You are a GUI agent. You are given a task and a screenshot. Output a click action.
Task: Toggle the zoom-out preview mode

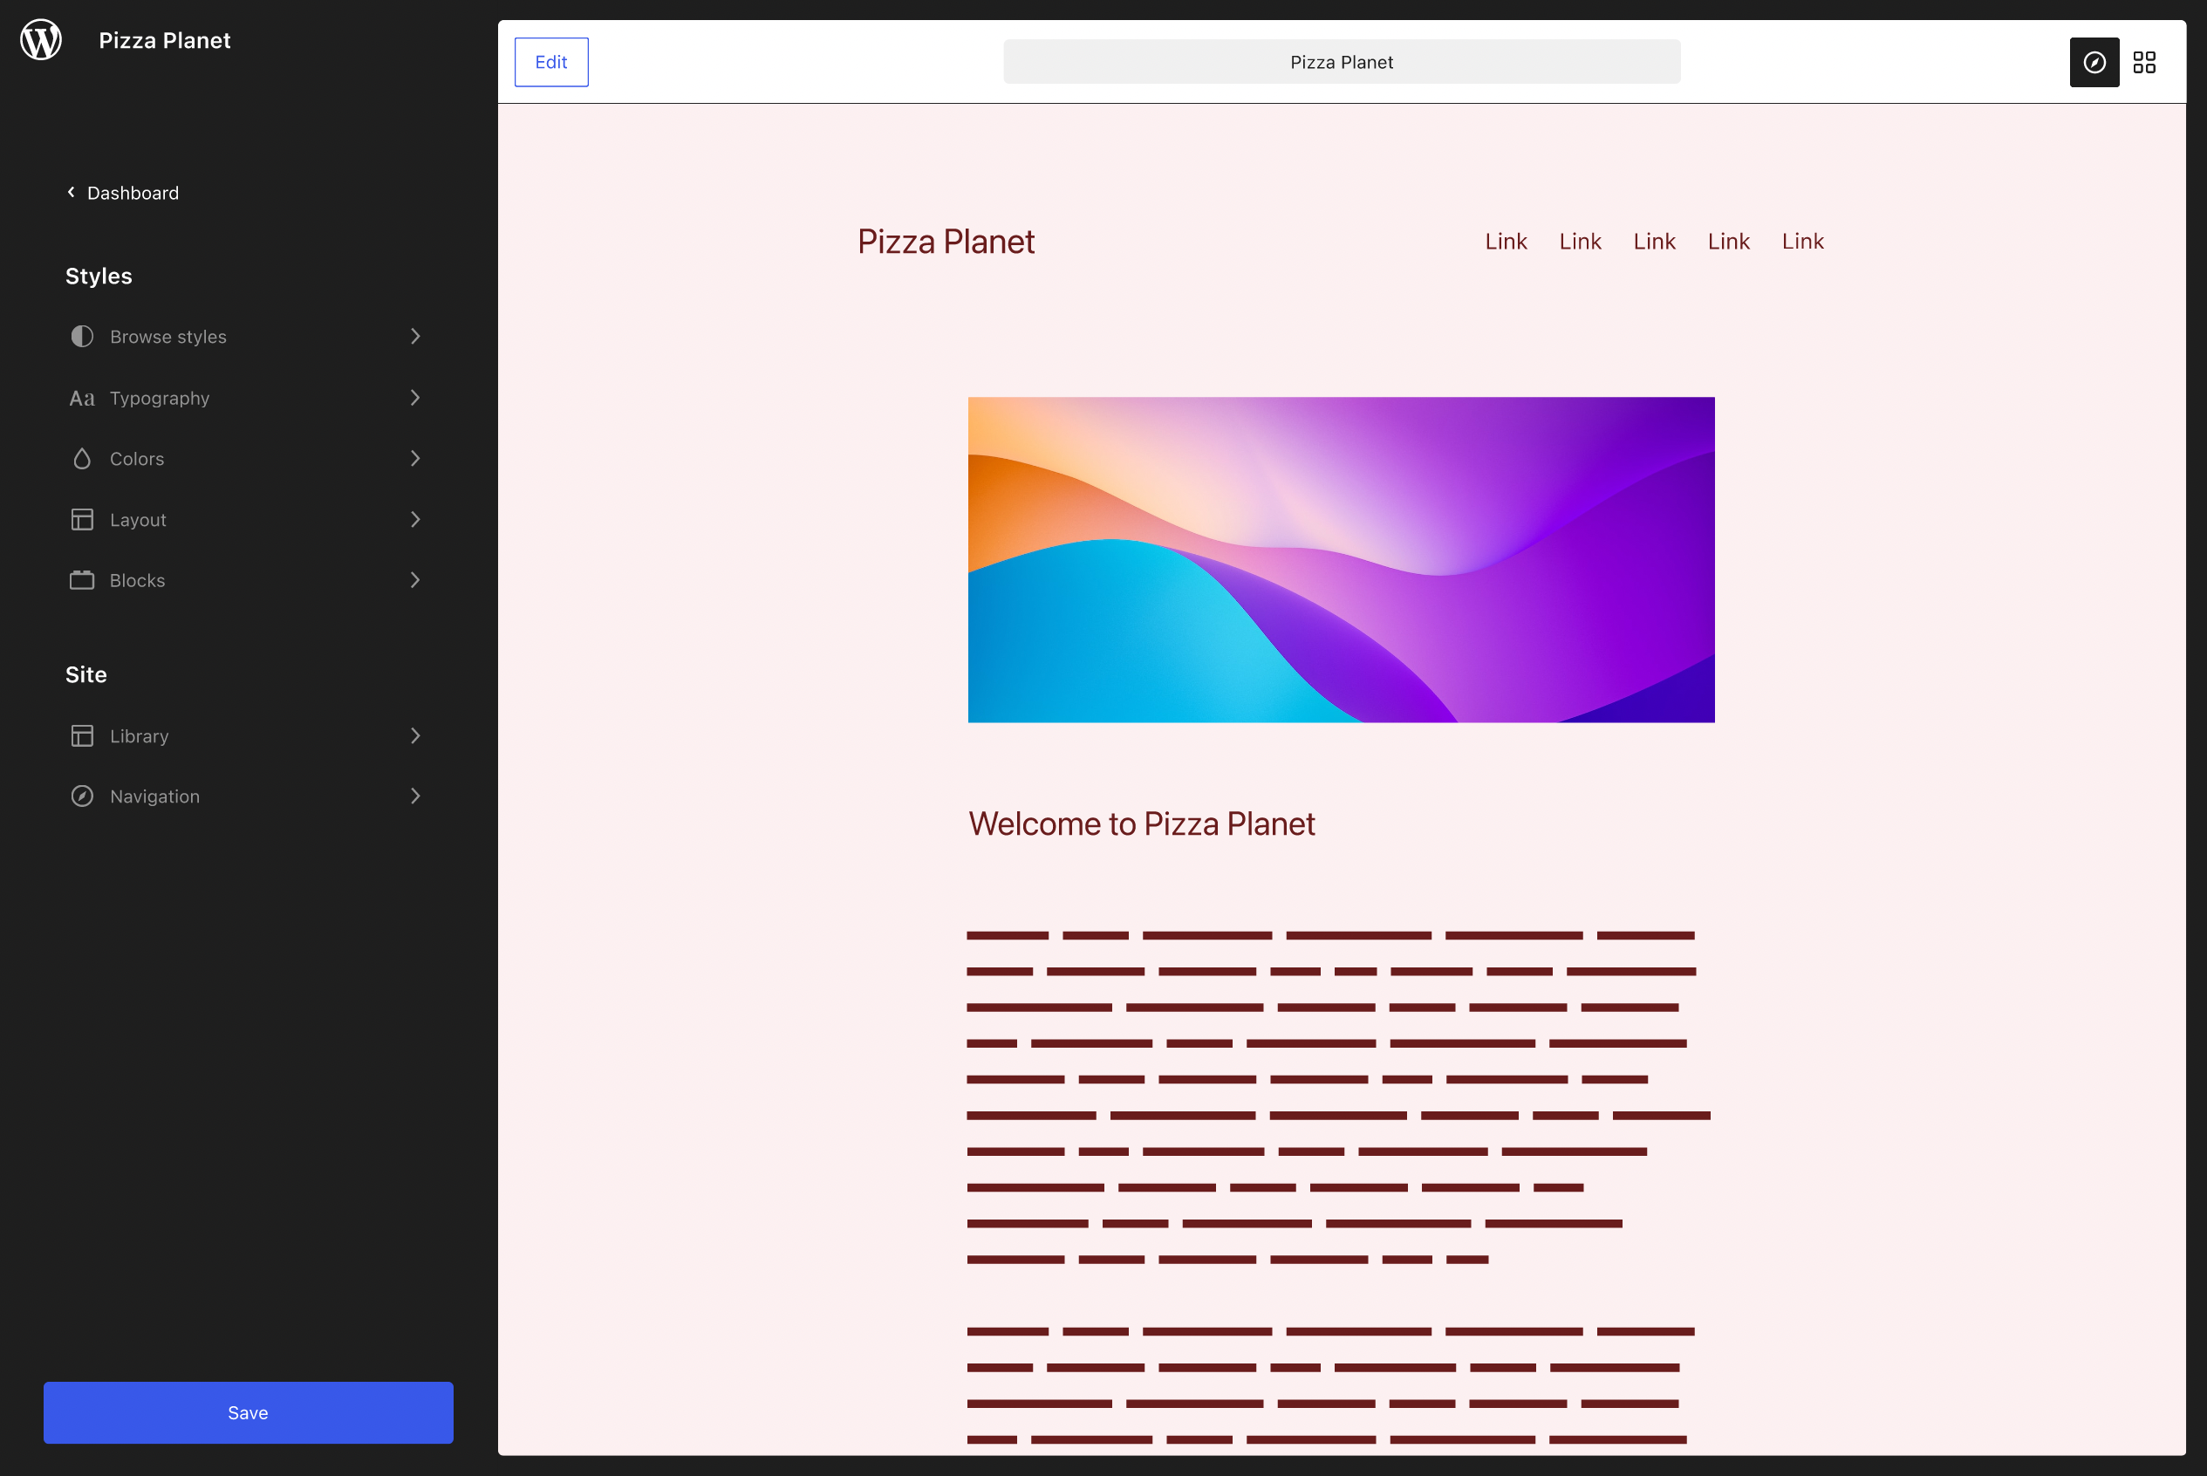coord(2093,61)
